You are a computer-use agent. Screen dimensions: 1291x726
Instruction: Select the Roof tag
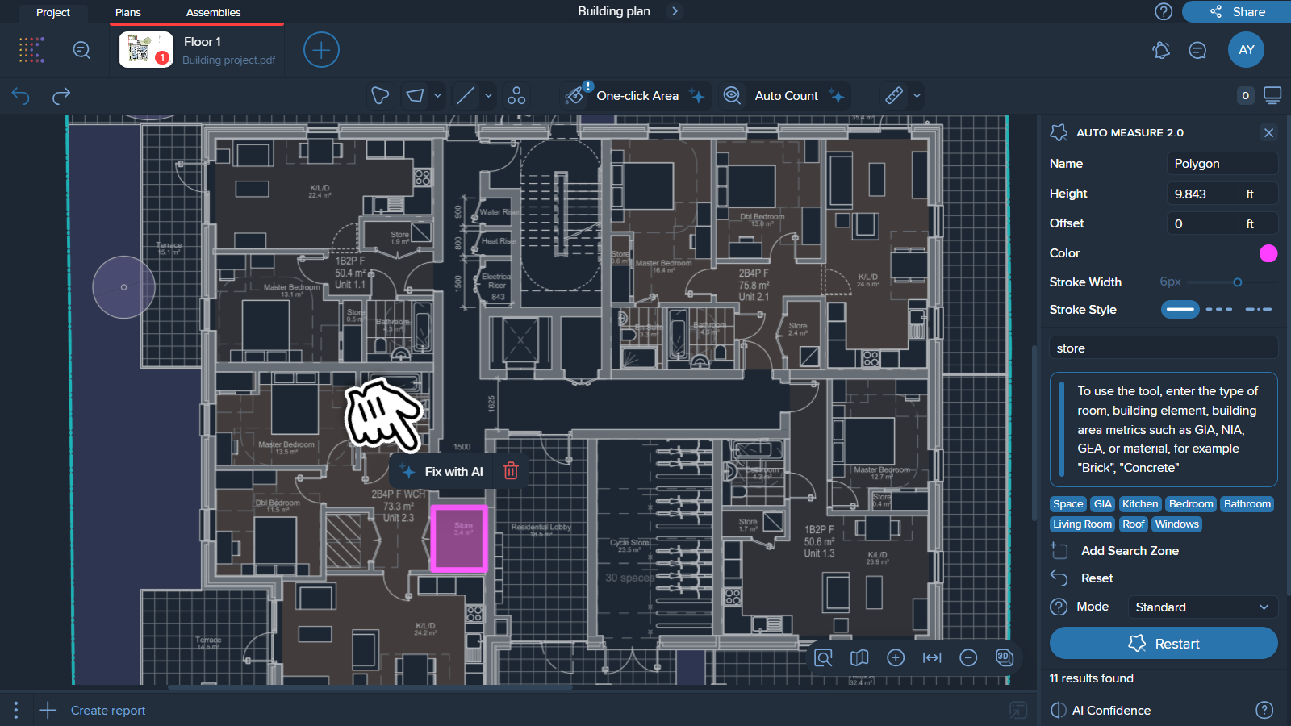coord(1134,524)
